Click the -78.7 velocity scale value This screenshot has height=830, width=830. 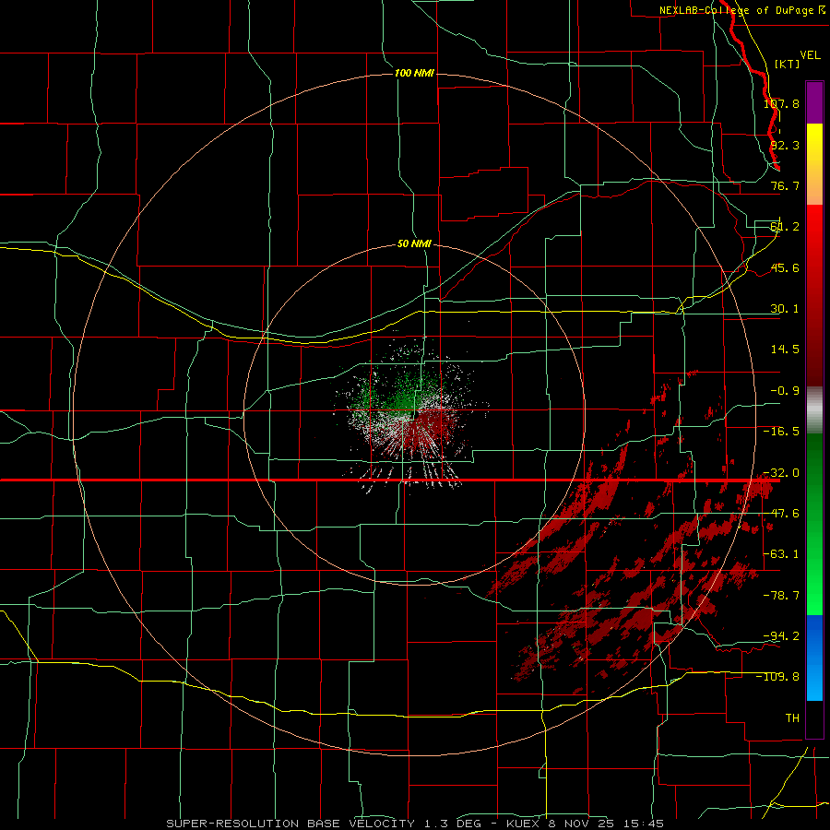coord(781,596)
